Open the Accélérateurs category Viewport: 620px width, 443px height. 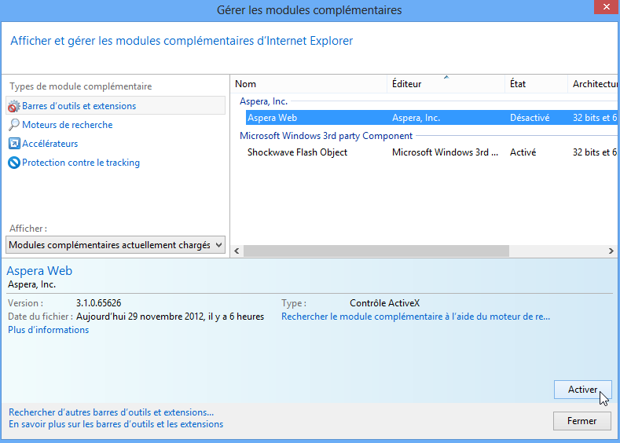point(50,144)
